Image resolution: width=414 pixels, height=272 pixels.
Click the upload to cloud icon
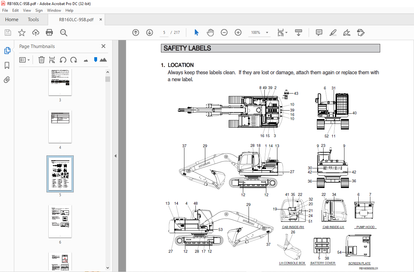36,33
